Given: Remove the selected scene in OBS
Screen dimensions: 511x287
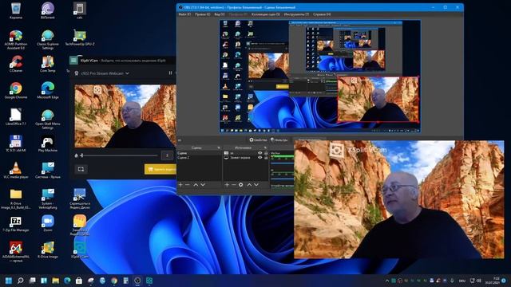Looking at the screenshot, I should 188,185.
